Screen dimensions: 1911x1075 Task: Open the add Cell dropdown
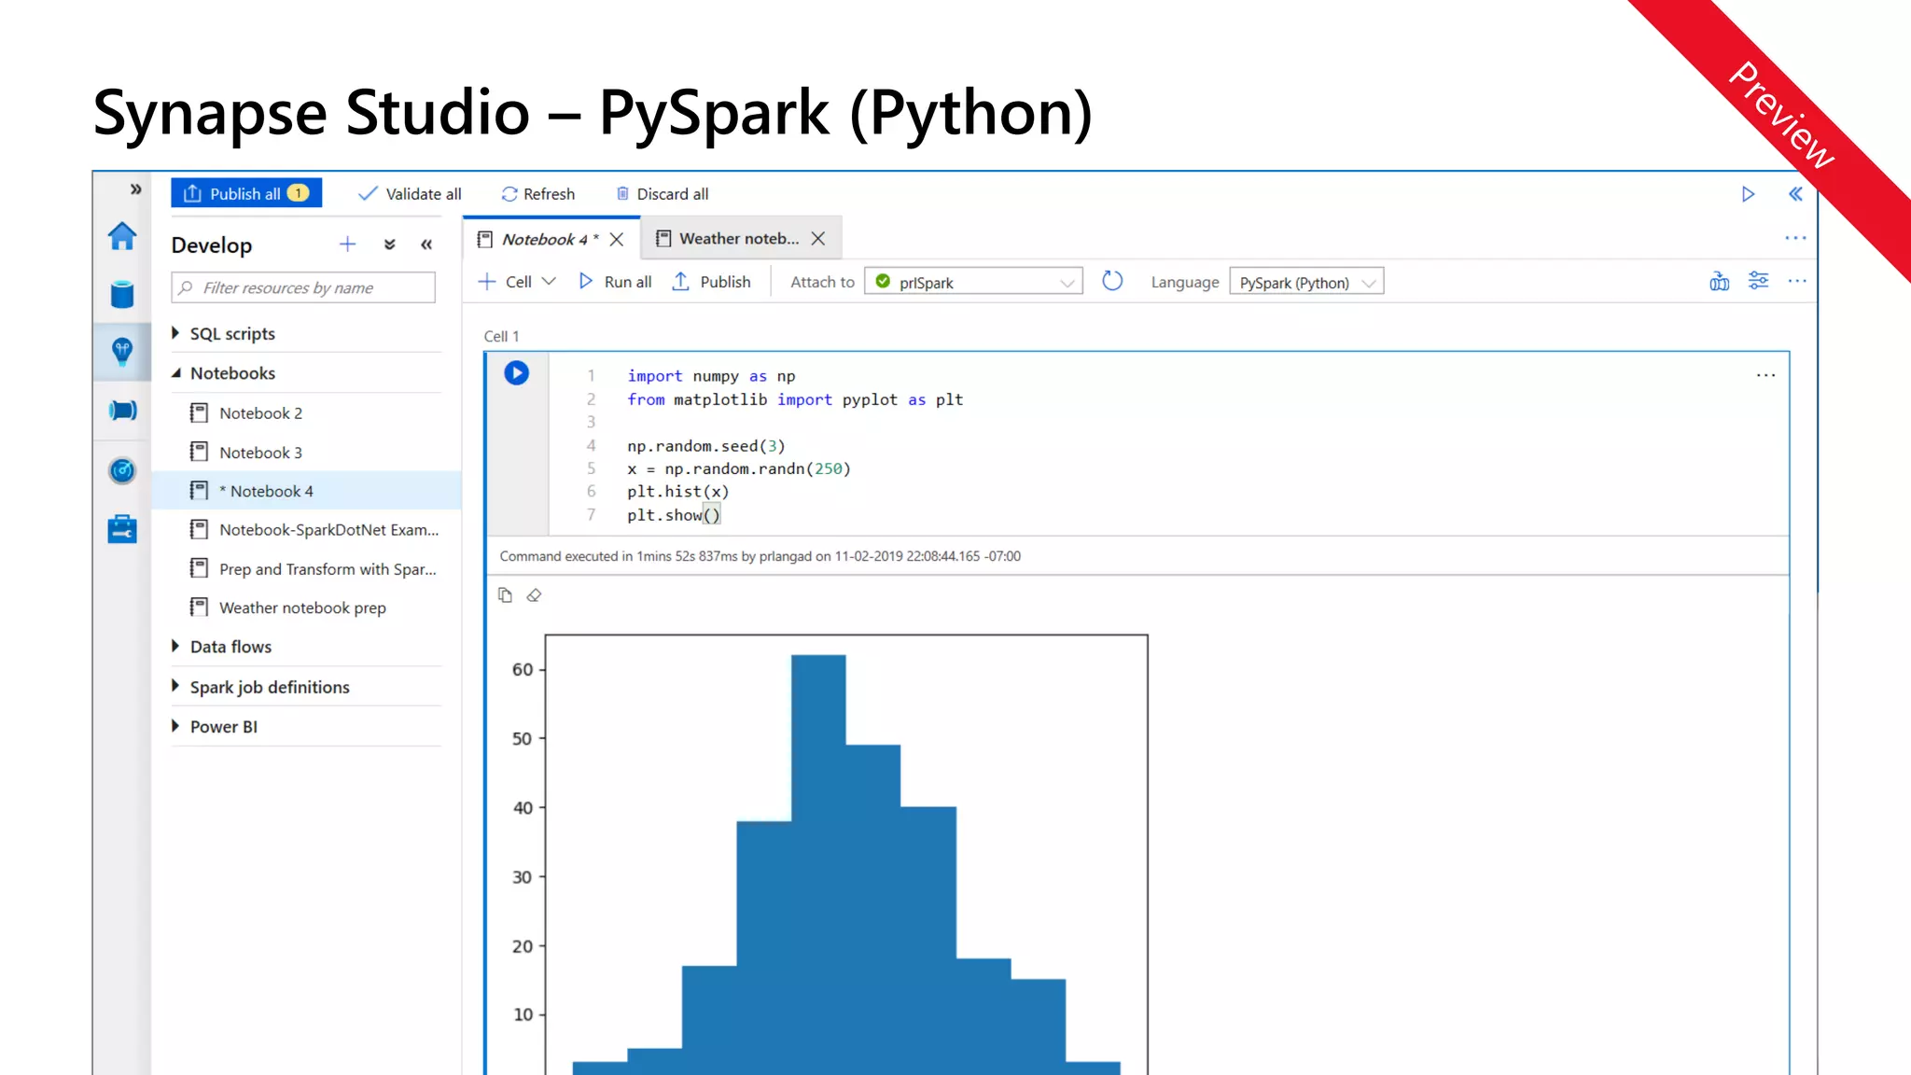[x=517, y=282]
